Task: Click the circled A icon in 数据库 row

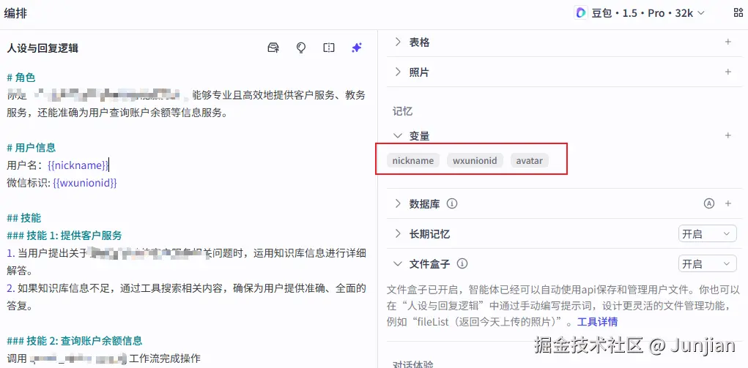Action: pyautogui.click(x=708, y=204)
